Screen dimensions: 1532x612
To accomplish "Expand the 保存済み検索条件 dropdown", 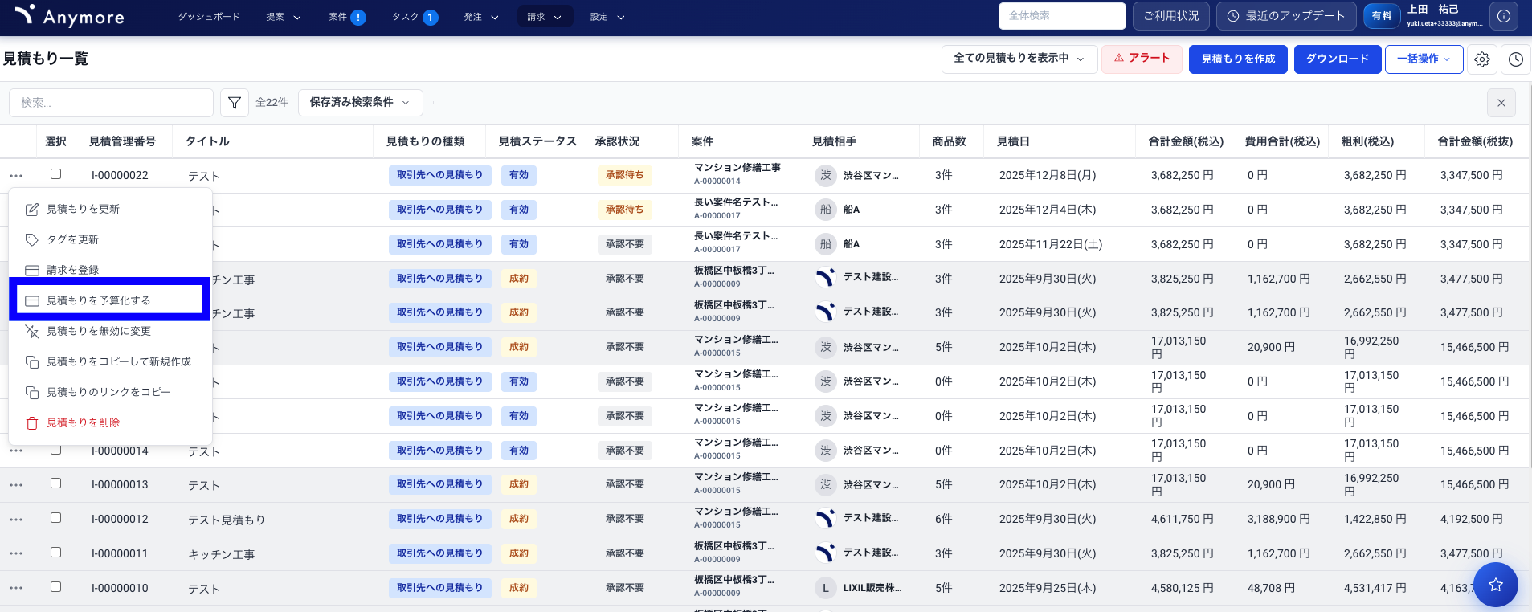I will click(x=360, y=103).
